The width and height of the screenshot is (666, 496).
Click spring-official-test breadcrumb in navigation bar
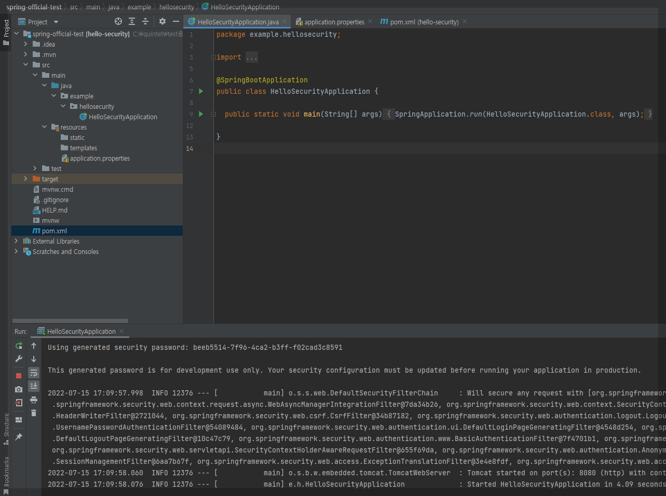pos(34,7)
